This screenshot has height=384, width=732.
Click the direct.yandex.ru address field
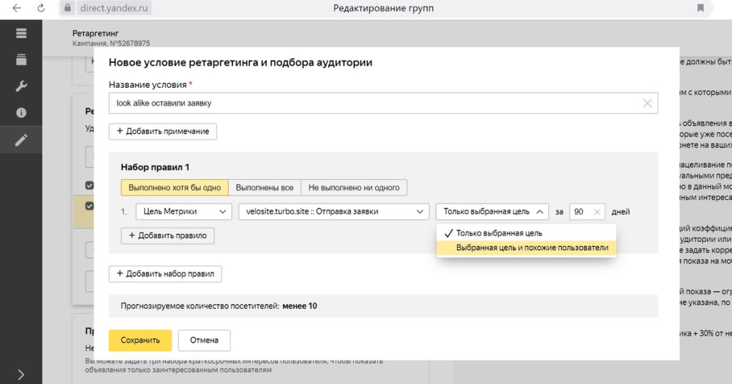click(x=114, y=8)
